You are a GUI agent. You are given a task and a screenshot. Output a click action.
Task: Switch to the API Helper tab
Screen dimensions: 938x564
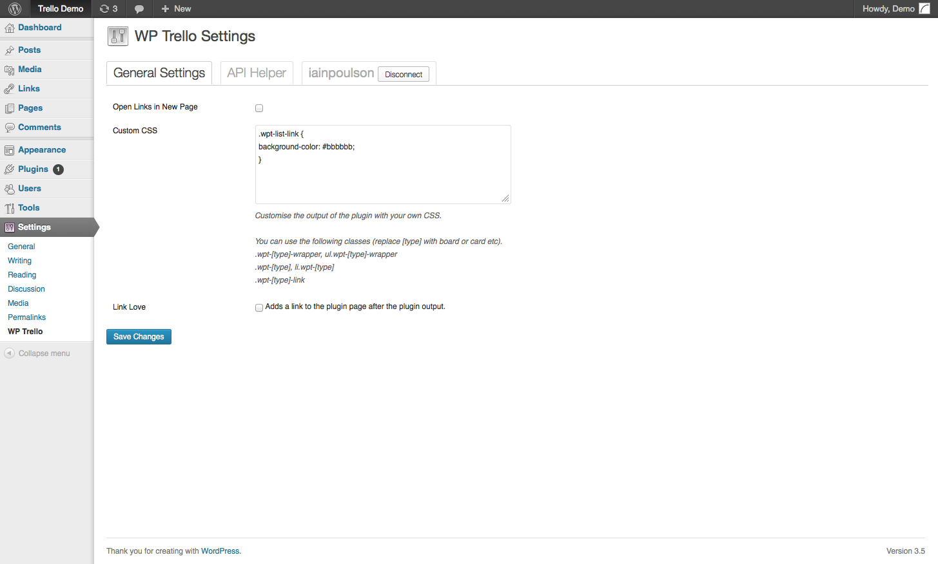click(257, 73)
